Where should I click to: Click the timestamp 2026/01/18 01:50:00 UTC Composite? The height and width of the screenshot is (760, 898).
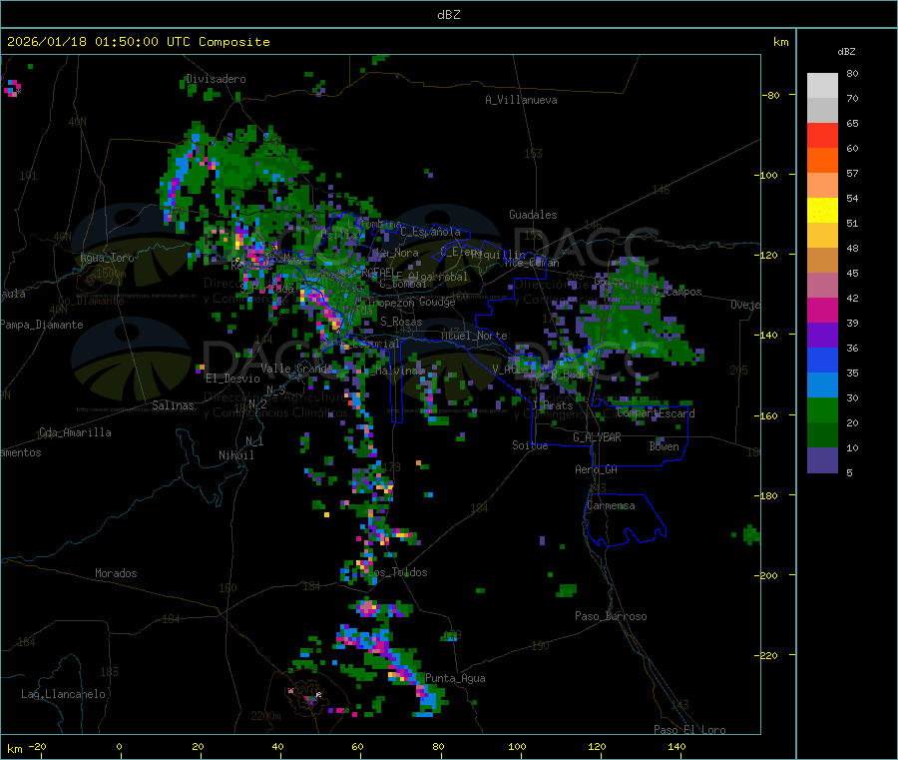coord(138,42)
